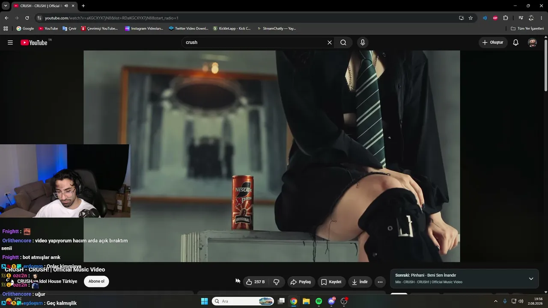Open the Chrome profile avatar
The image size is (548, 308).
coord(531,18)
